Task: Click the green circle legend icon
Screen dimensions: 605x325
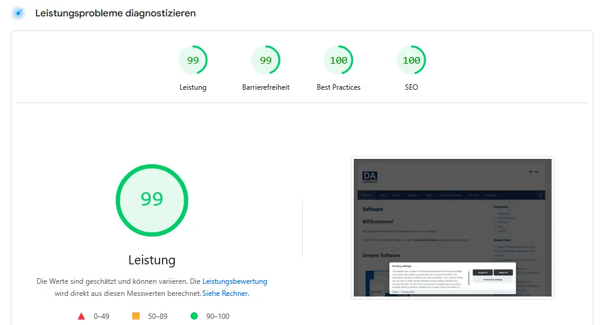Action: coord(194,316)
